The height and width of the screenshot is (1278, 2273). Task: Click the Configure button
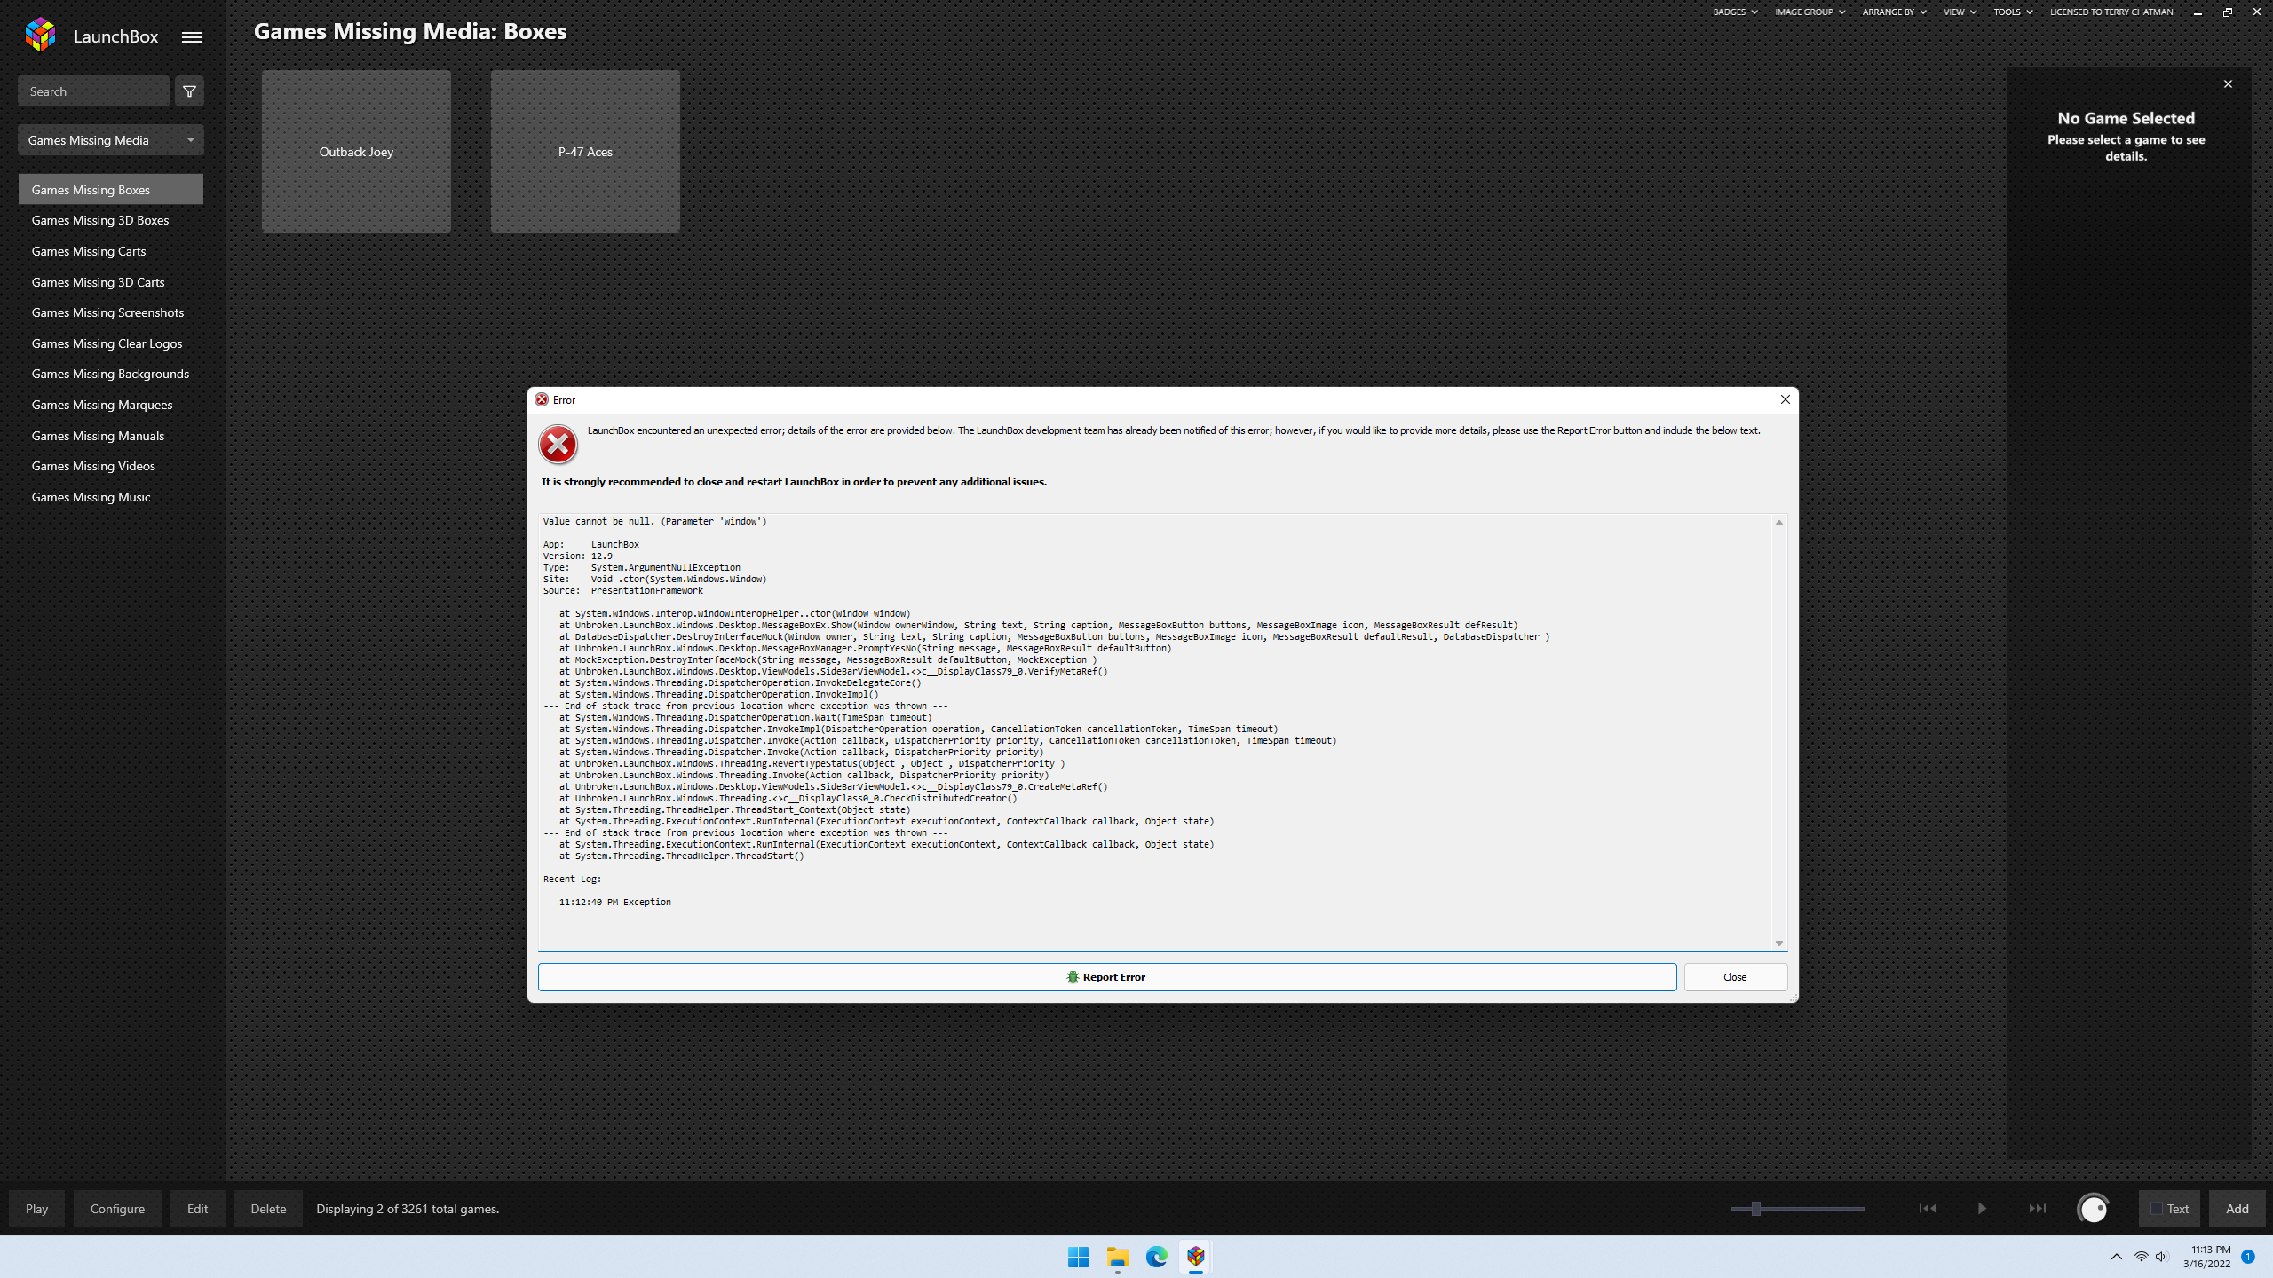tap(117, 1209)
